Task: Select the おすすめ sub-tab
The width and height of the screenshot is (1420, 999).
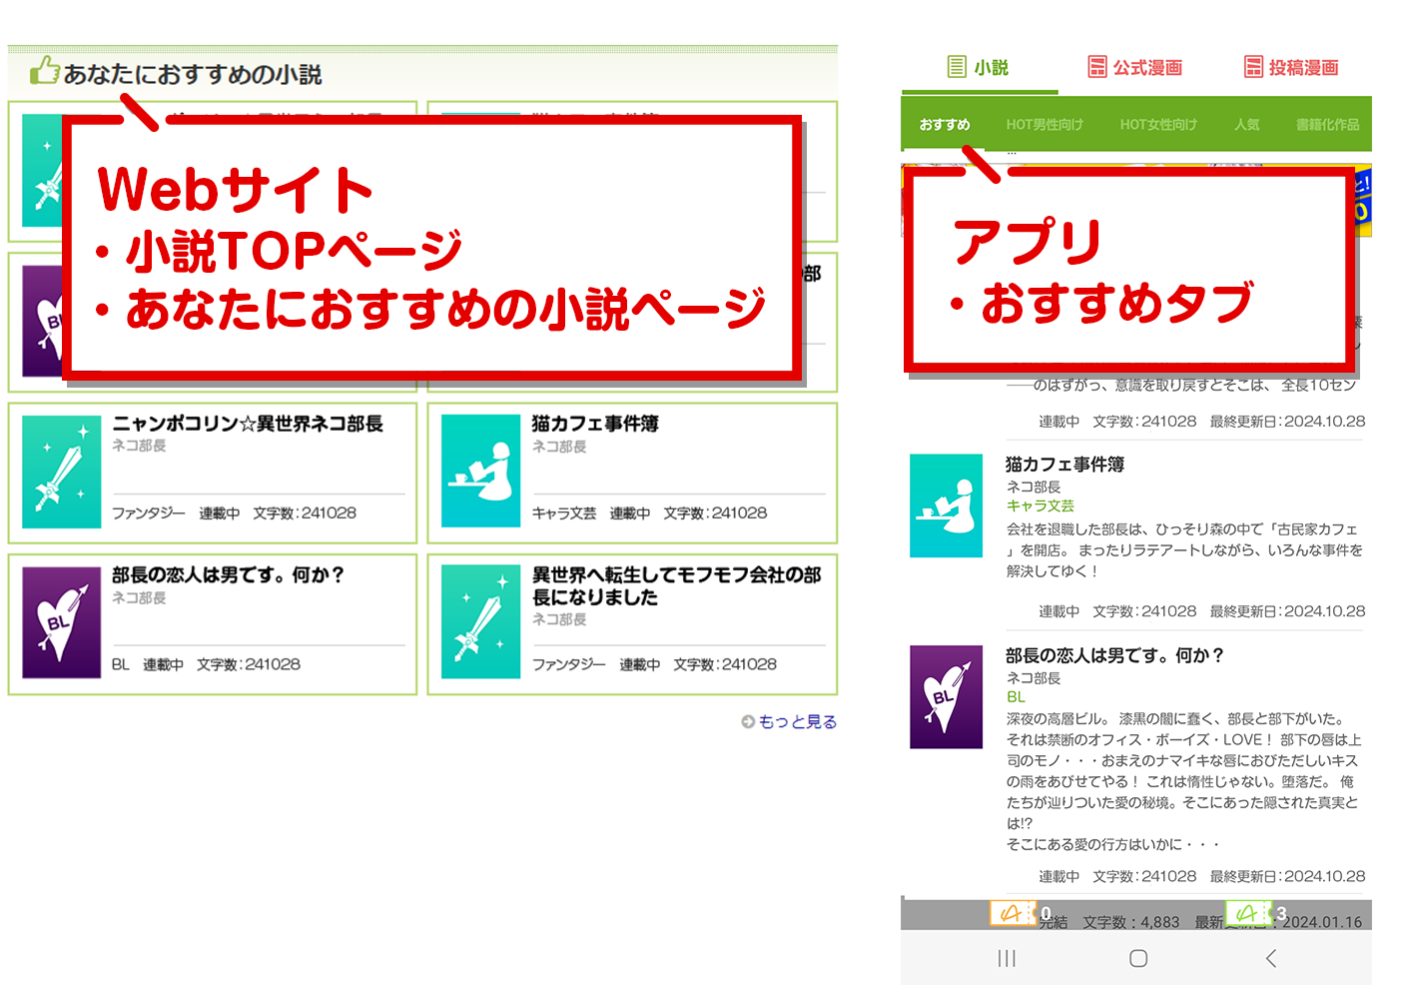Action: [945, 125]
